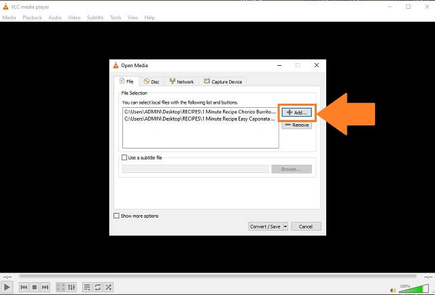Maximize the VLC media player window
Viewport: 435px width, 295px height.
(408, 7)
